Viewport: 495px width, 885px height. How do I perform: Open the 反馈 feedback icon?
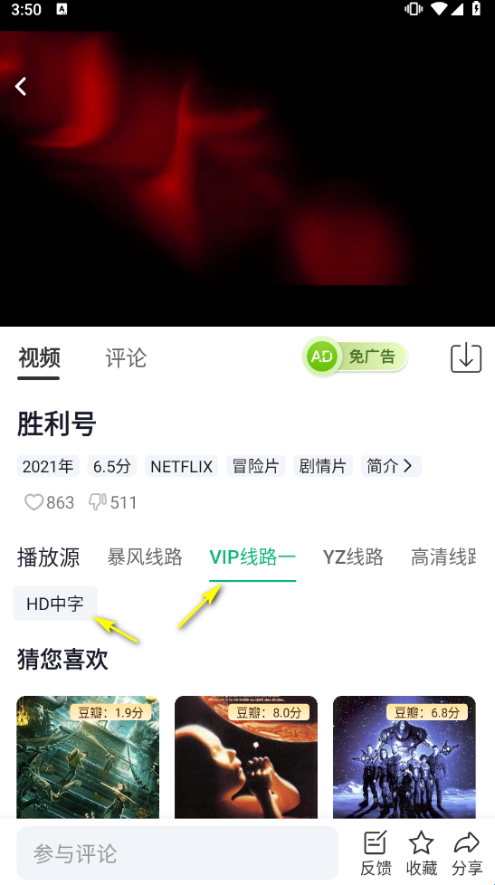376,852
